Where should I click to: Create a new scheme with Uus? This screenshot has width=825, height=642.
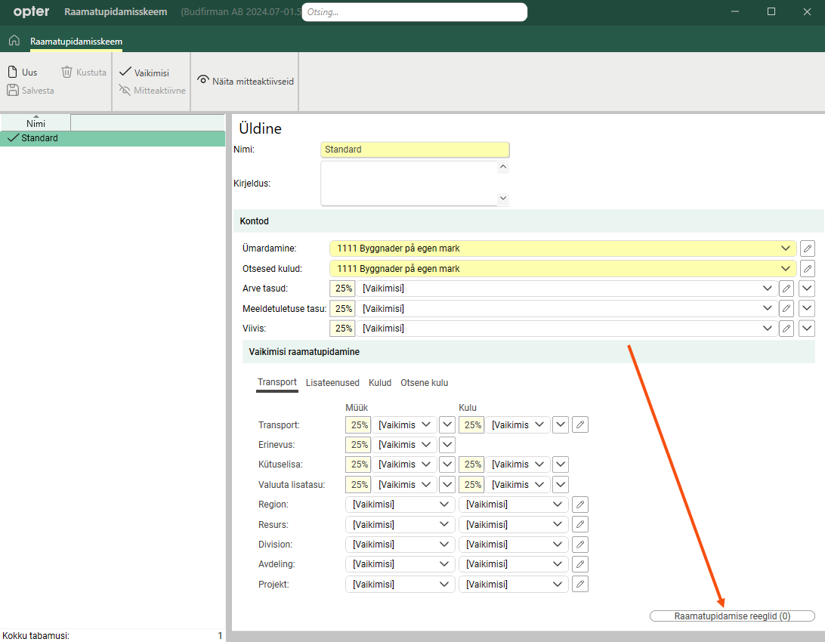pyautogui.click(x=23, y=73)
